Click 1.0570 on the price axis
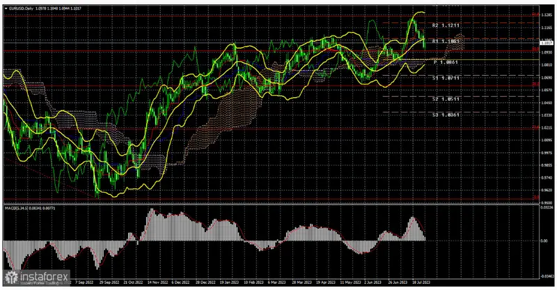 (545, 90)
